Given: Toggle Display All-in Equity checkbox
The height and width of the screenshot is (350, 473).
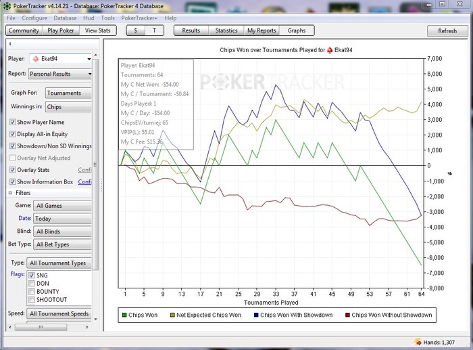Looking at the screenshot, I should click(12, 134).
